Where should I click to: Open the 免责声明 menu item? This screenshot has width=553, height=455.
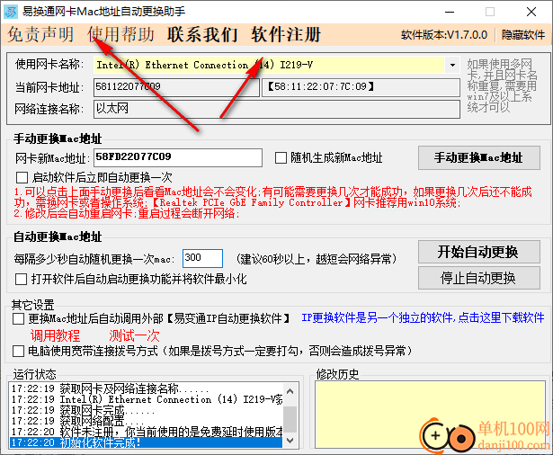click(40, 34)
